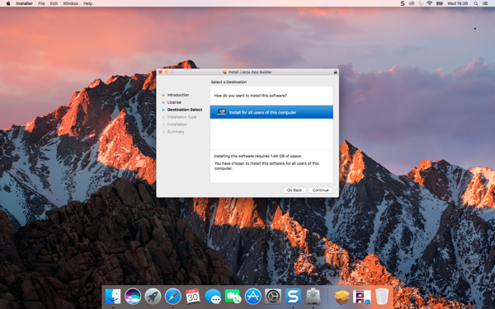The height and width of the screenshot is (309, 495).
Task: Click the Select a Destination heading
Action: click(229, 82)
